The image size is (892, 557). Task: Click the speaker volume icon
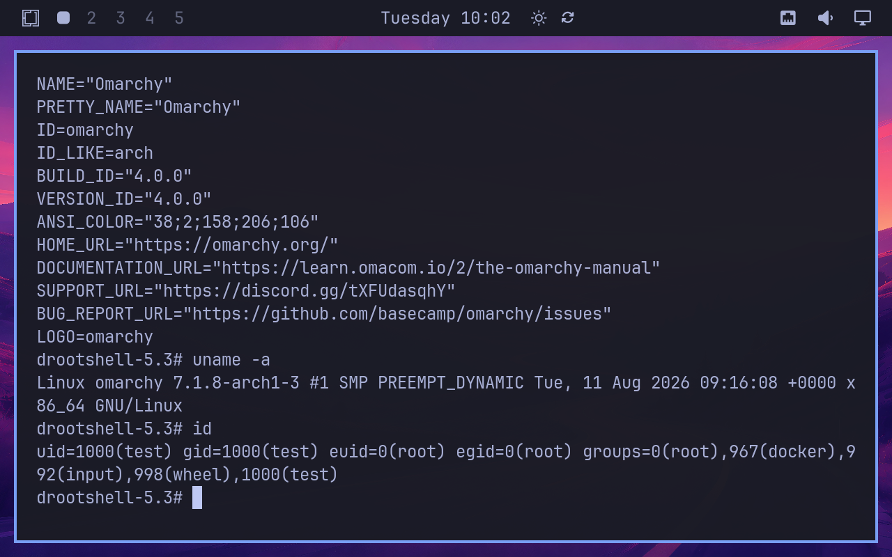(825, 18)
